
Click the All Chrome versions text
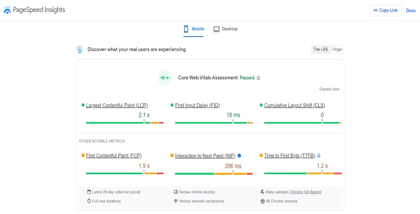(282, 201)
